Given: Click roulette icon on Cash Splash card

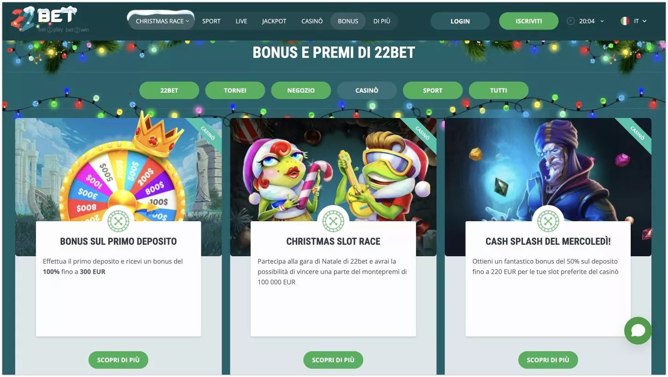Looking at the screenshot, I should (548, 221).
